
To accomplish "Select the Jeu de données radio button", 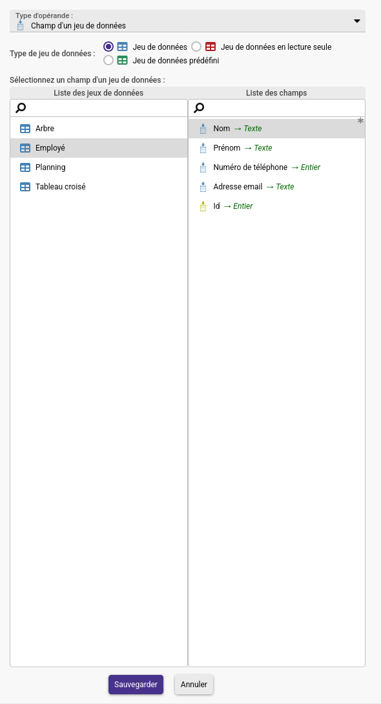I will pos(108,47).
